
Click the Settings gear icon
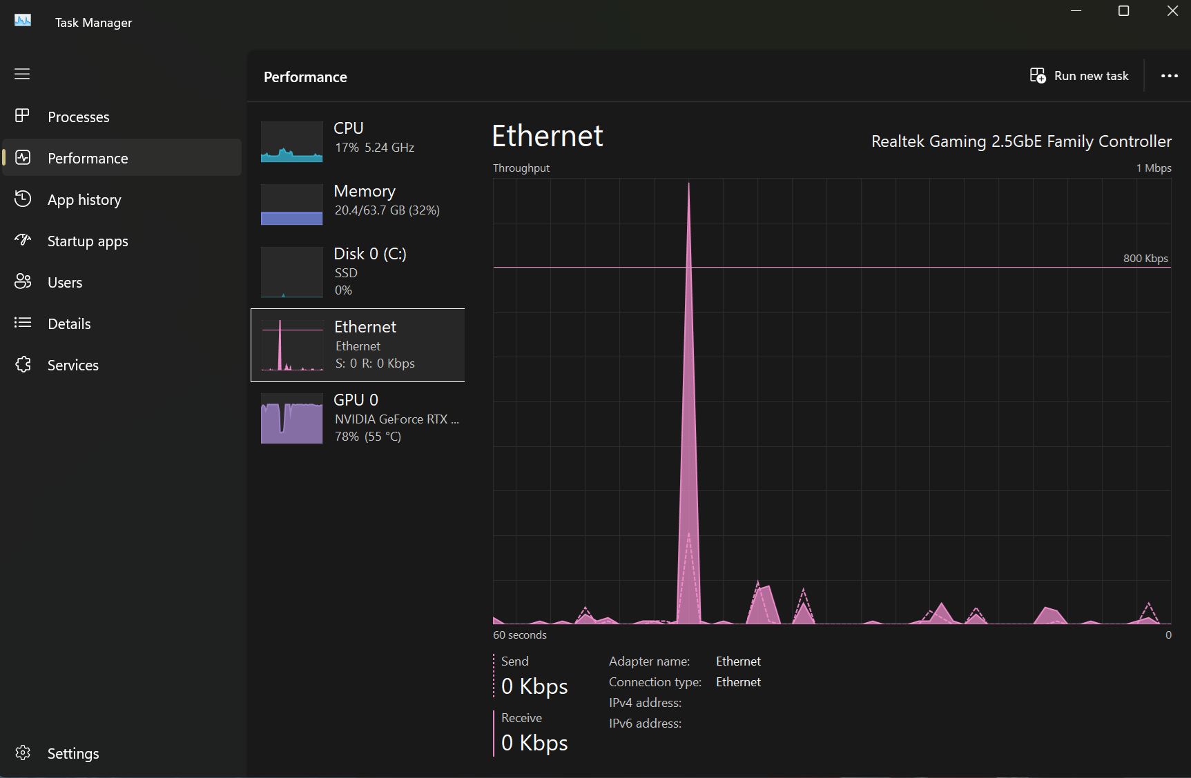pyautogui.click(x=22, y=752)
